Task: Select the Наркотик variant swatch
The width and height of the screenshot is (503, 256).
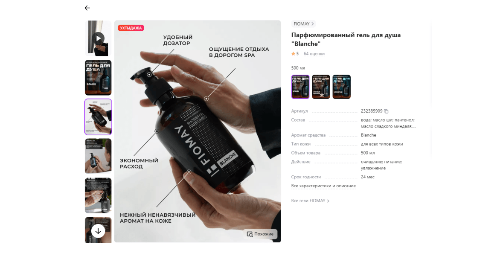Action: 341,87
